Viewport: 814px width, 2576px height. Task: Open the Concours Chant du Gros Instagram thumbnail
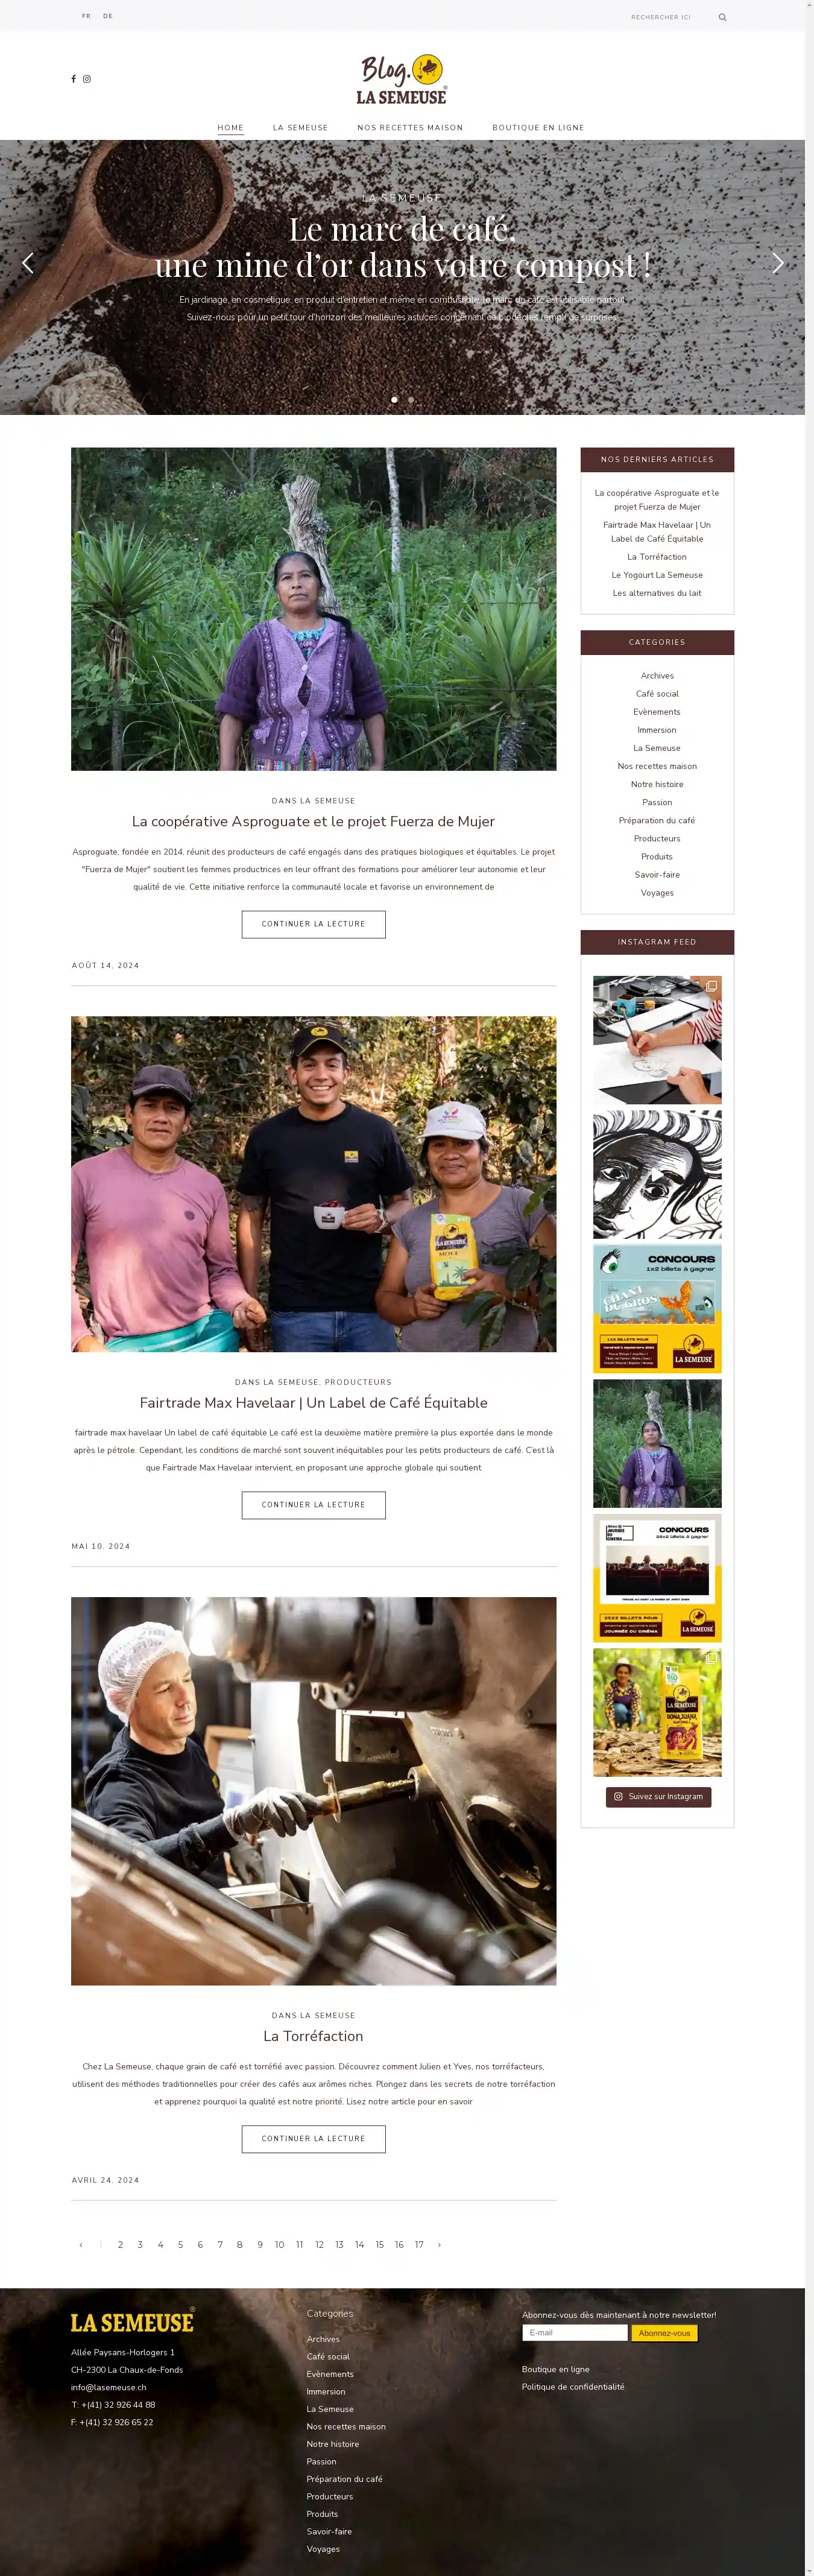(657, 1309)
